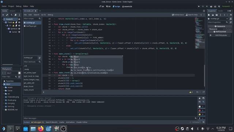Collapse the res:// root folder
The width and height of the screenshot is (234, 132).
click(3, 84)
